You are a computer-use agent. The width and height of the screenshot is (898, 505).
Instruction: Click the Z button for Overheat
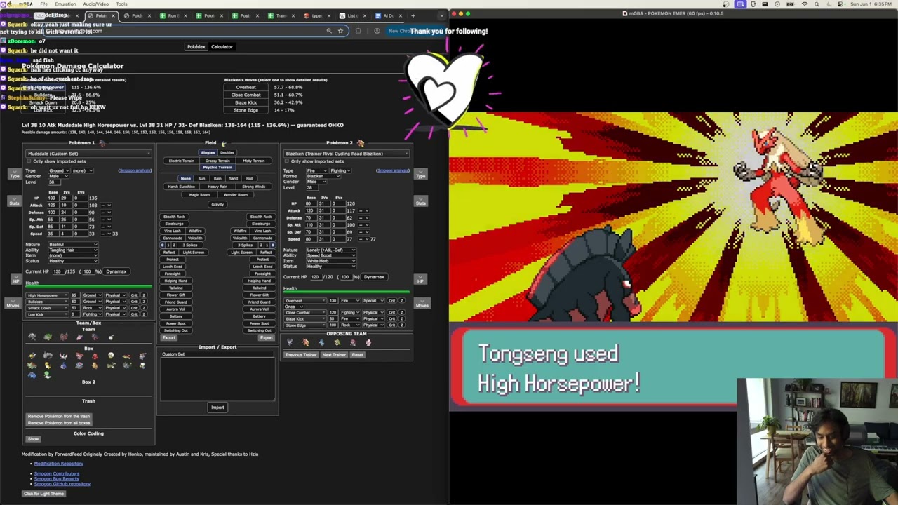tap(401, 300)
